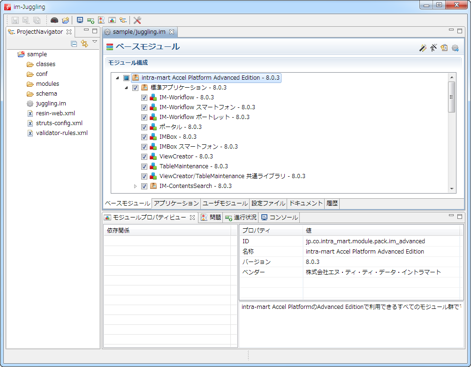Image resolution: width=471 pixels, height=367 pixels.
Task: Click the Collapse All icon in ProjectNavigator
Action: [74, 44]
